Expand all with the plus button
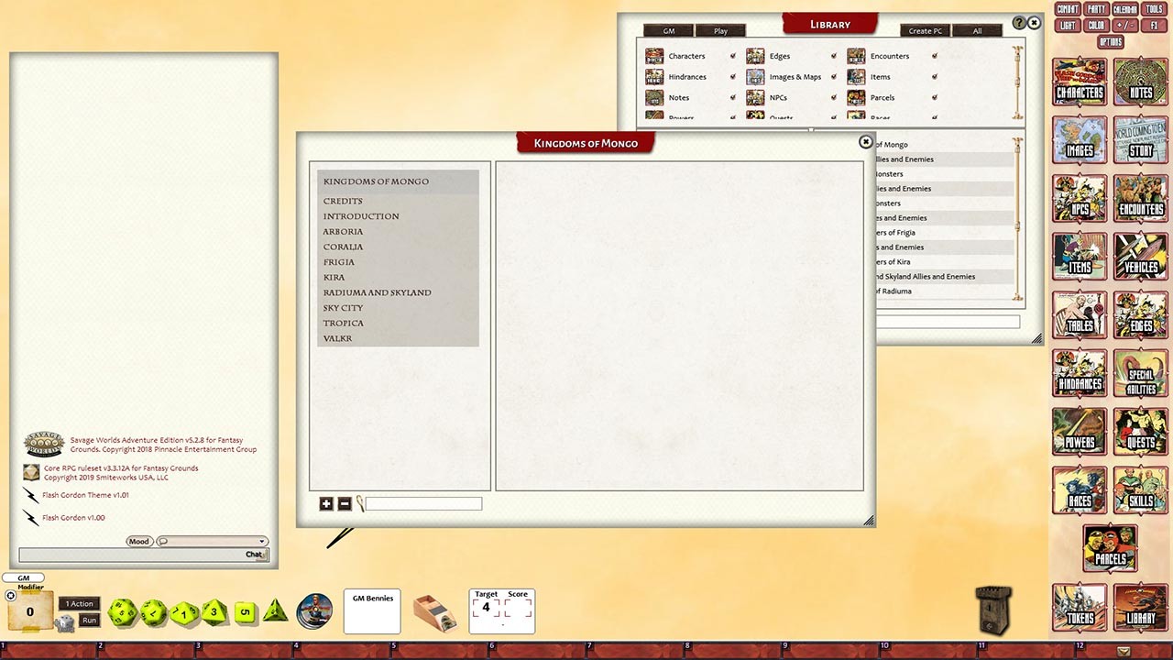 (x=326, y=503)
